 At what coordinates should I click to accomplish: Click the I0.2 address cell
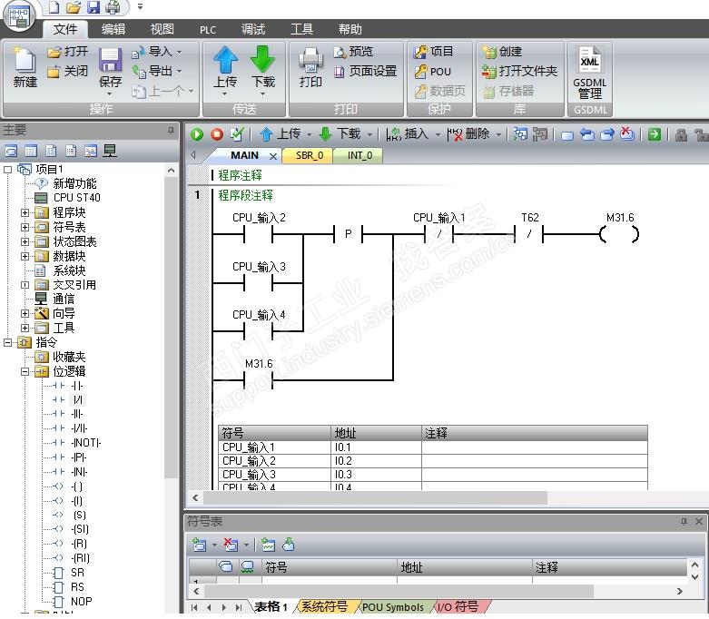[376, 461]
